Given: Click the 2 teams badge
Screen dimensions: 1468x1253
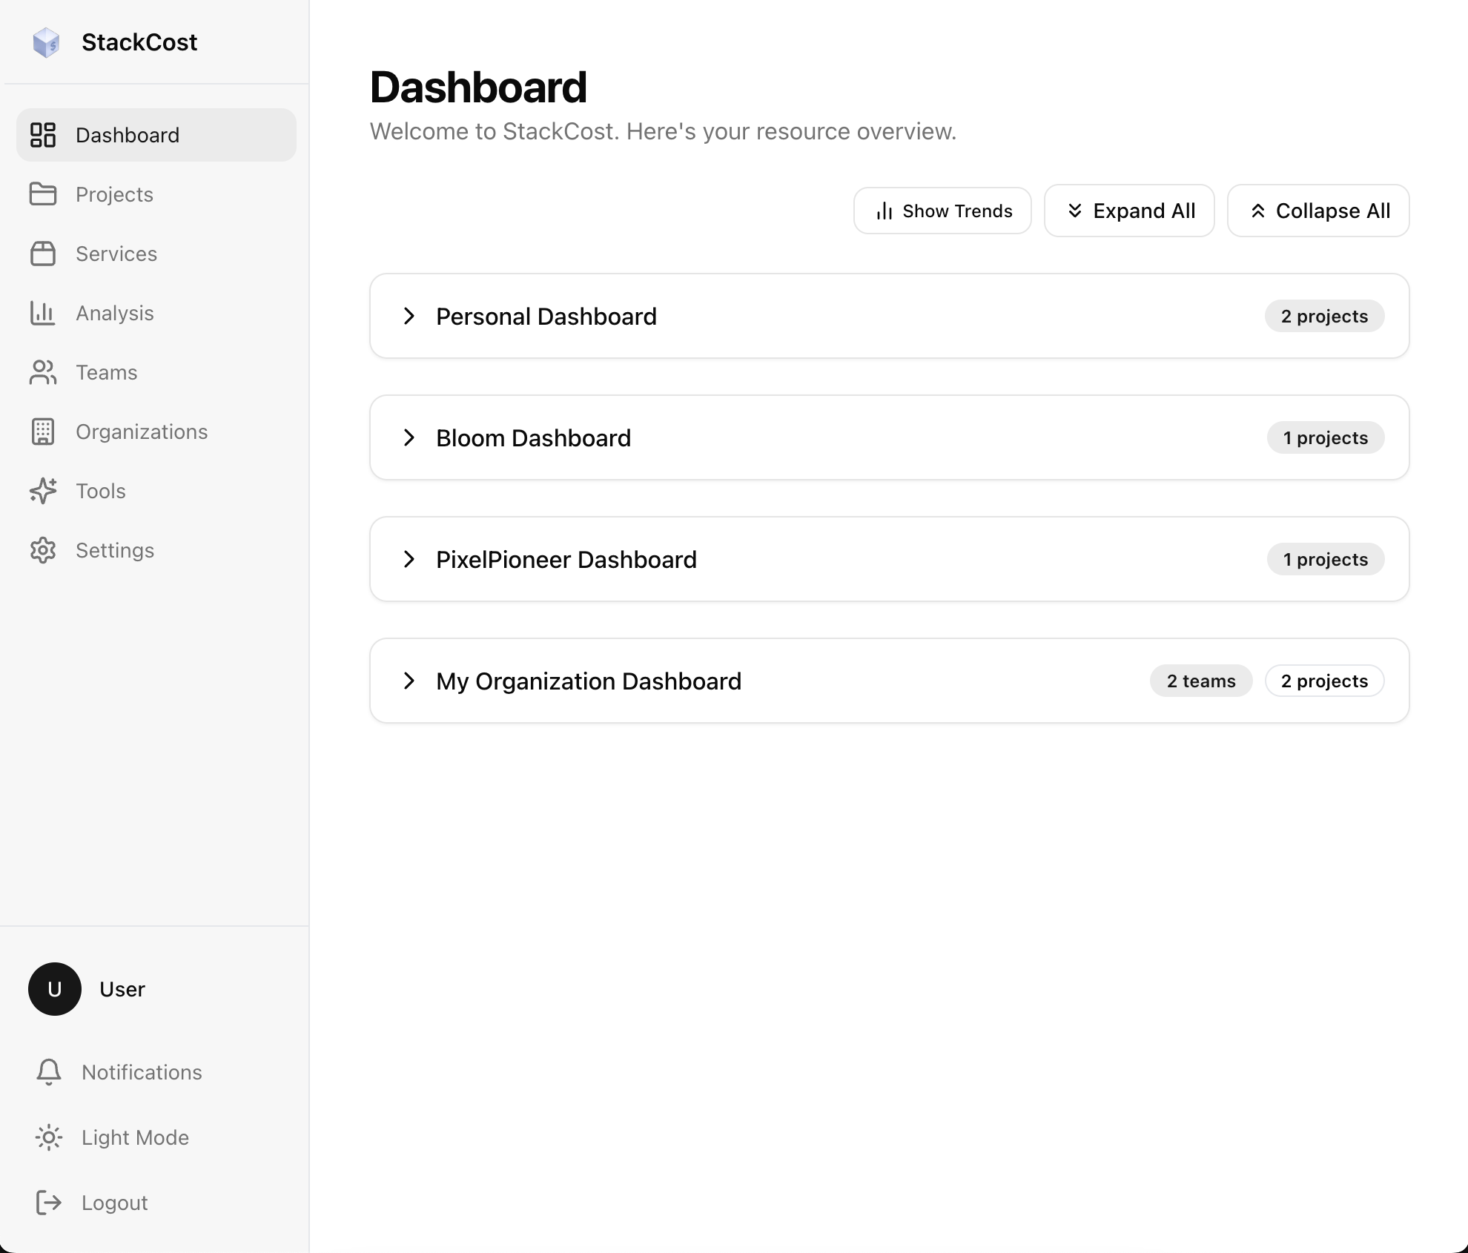Looking at the screenshot, I should (x=1201, y=681).
